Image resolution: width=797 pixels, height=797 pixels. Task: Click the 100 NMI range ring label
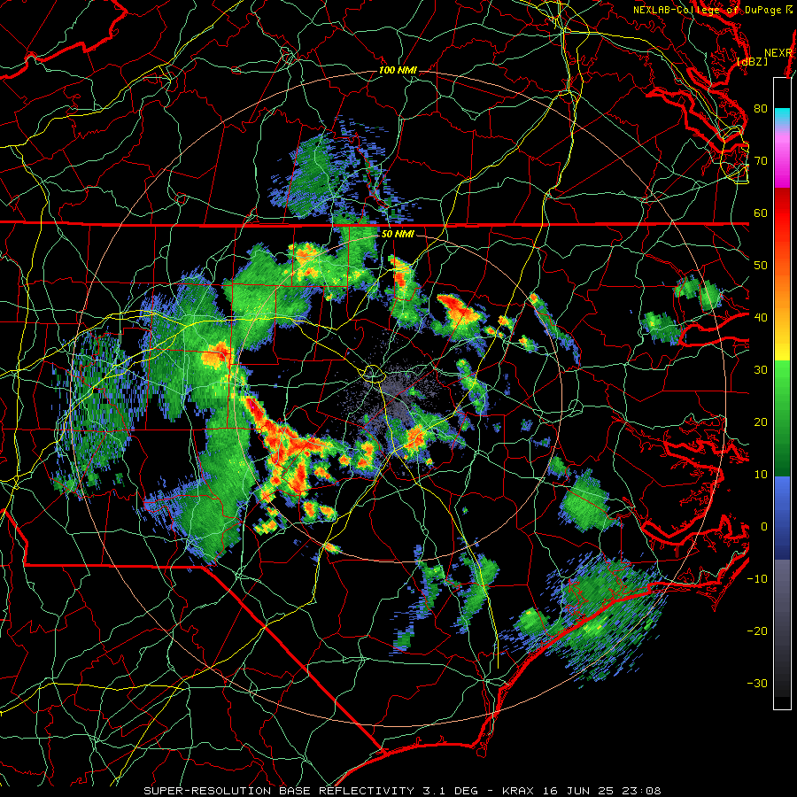pos(398,70)
